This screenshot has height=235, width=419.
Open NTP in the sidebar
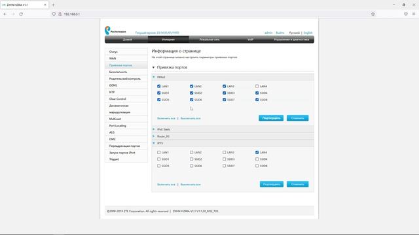(126, 92)
